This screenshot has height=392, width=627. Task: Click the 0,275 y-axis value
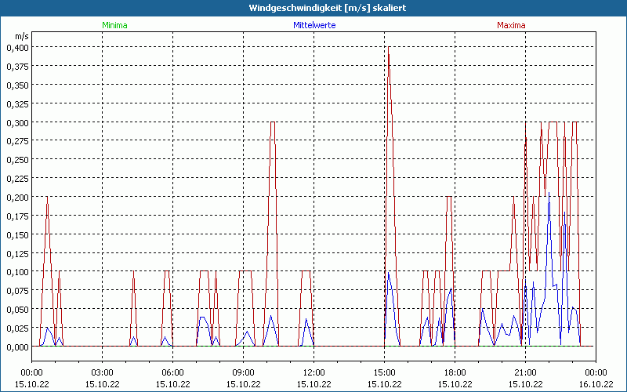(x=17, y=141)
